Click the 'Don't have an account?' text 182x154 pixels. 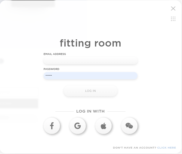tap(134, 148)
